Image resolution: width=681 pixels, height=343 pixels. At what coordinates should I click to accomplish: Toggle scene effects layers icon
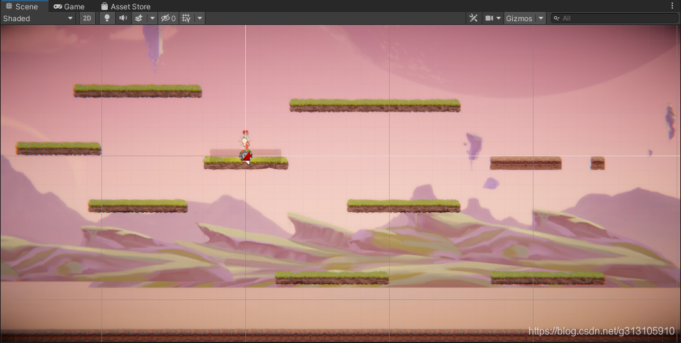(139, 18)
